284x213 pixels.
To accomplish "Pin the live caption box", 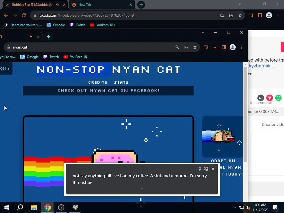I will pyautogui.click(x=200, y=169).
